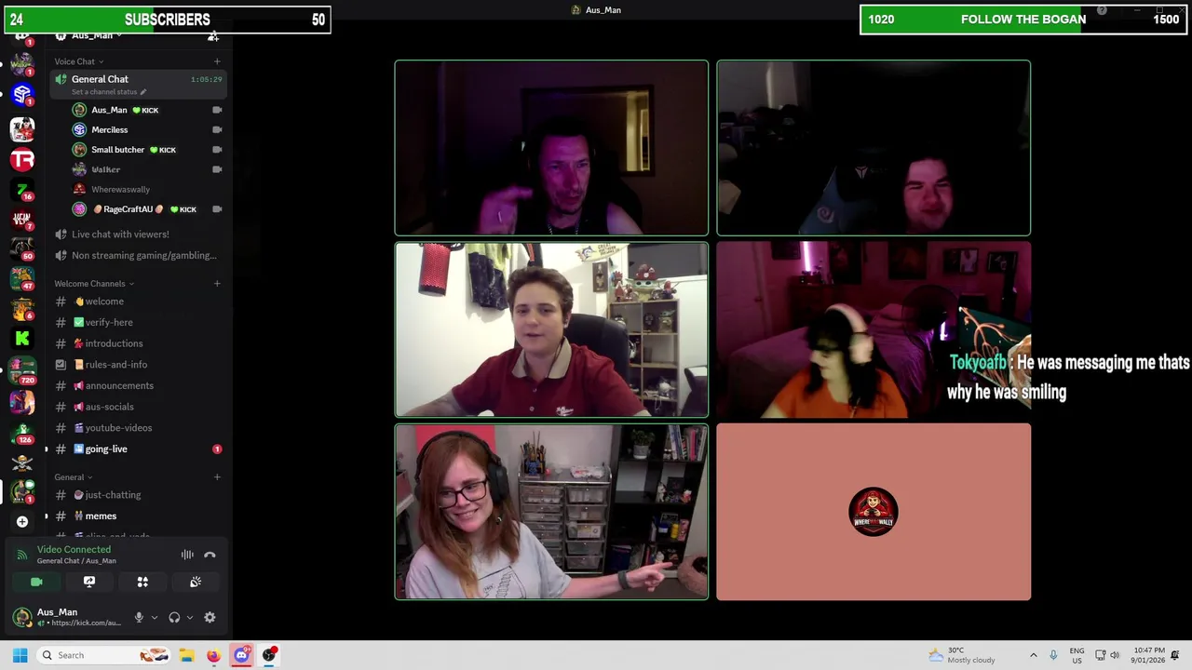The width and height of the screenshot is (1192, 670).
Task: Focus the Wherewaswally avatar video tile
Action: click(874, 512)
